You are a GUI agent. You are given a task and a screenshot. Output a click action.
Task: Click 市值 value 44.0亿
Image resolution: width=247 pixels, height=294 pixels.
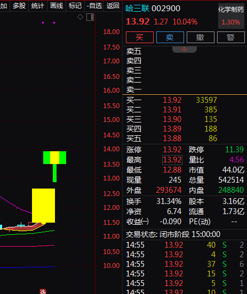(233, 170)
